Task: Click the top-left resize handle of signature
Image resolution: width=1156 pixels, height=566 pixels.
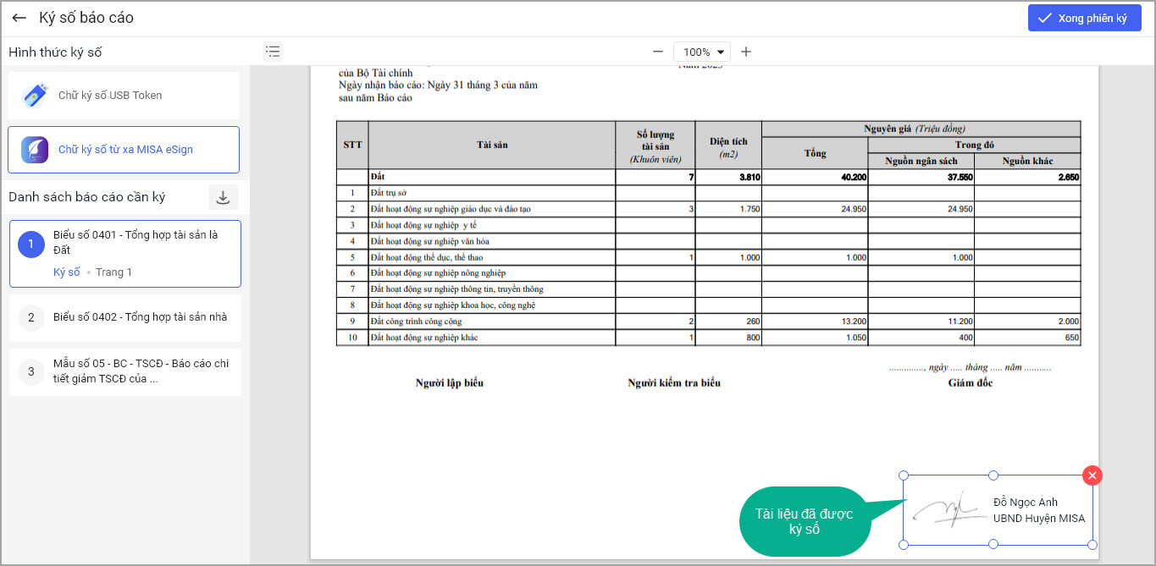Action: click(x=903, y=475)
